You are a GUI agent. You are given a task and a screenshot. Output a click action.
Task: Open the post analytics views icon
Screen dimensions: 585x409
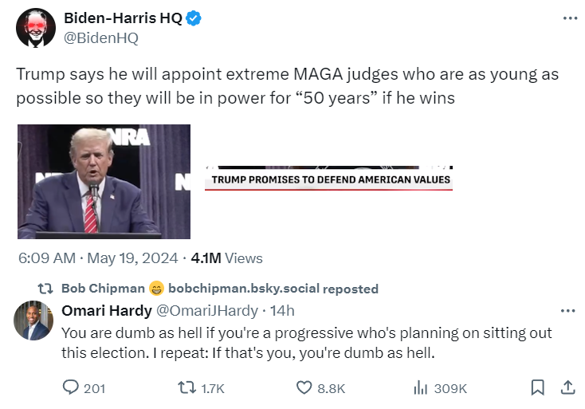coord(421,388)
